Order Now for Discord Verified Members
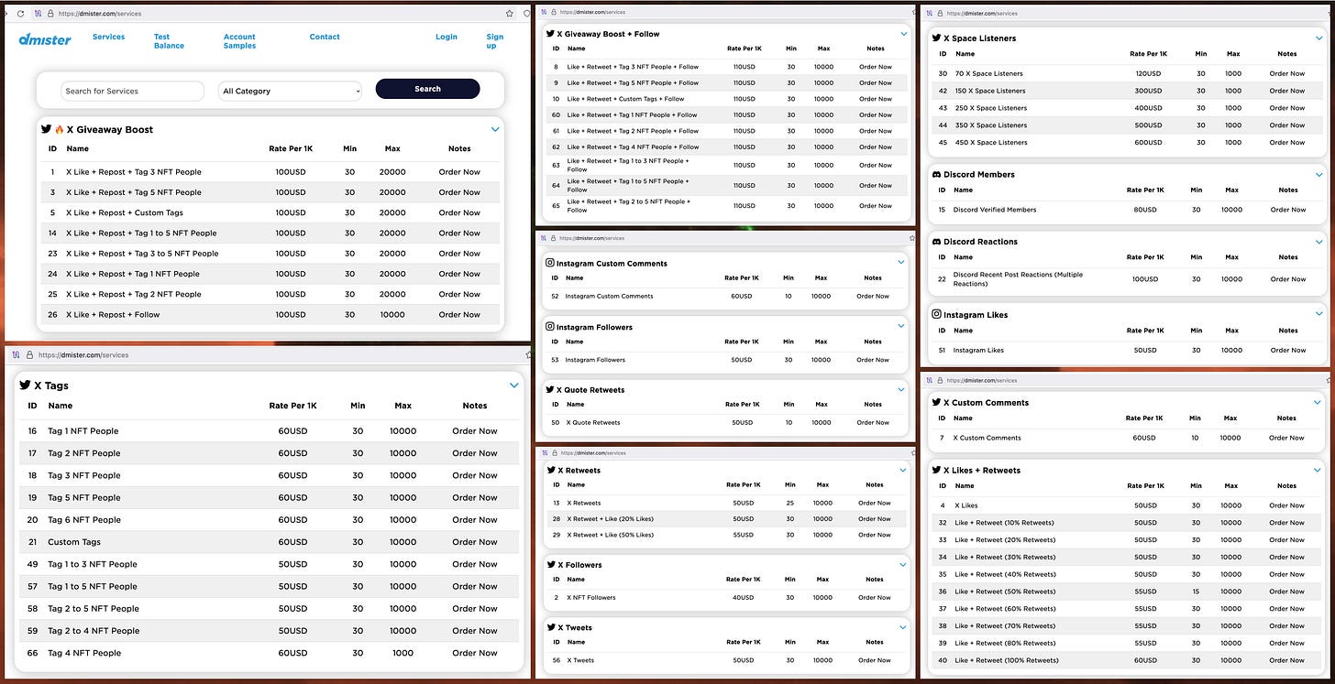 1287,210
